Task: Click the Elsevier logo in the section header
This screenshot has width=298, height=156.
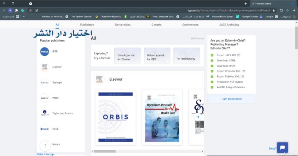Action: [x=99, y=79]
